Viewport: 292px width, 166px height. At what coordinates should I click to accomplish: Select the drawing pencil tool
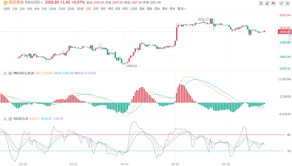tap(267, 3)
